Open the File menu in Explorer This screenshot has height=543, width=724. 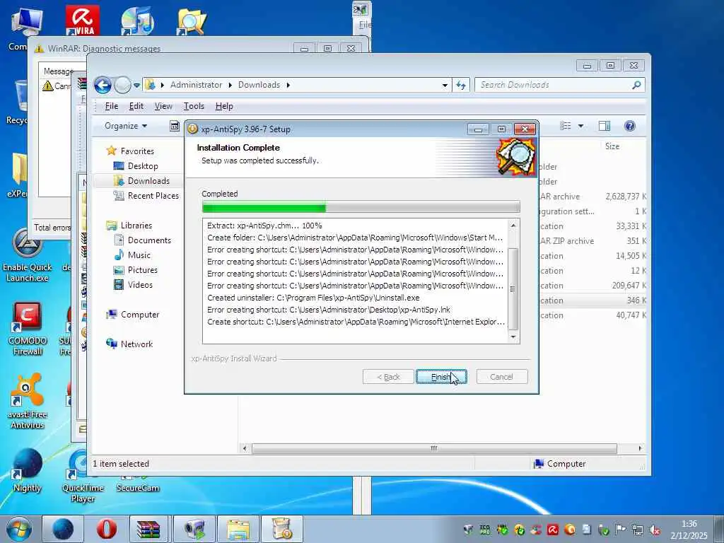click(111, 106)
